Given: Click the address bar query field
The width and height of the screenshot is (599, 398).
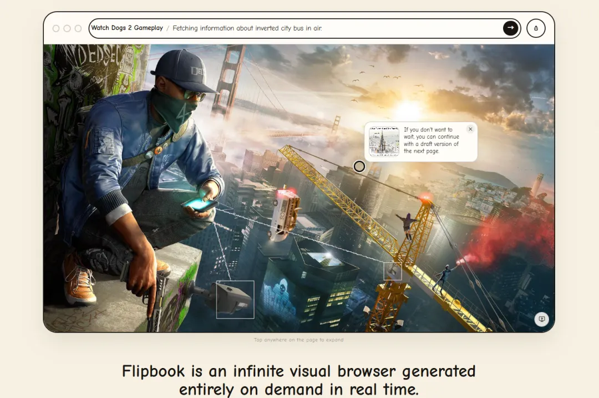Looking at the screenshot, I should pos(305,28).
